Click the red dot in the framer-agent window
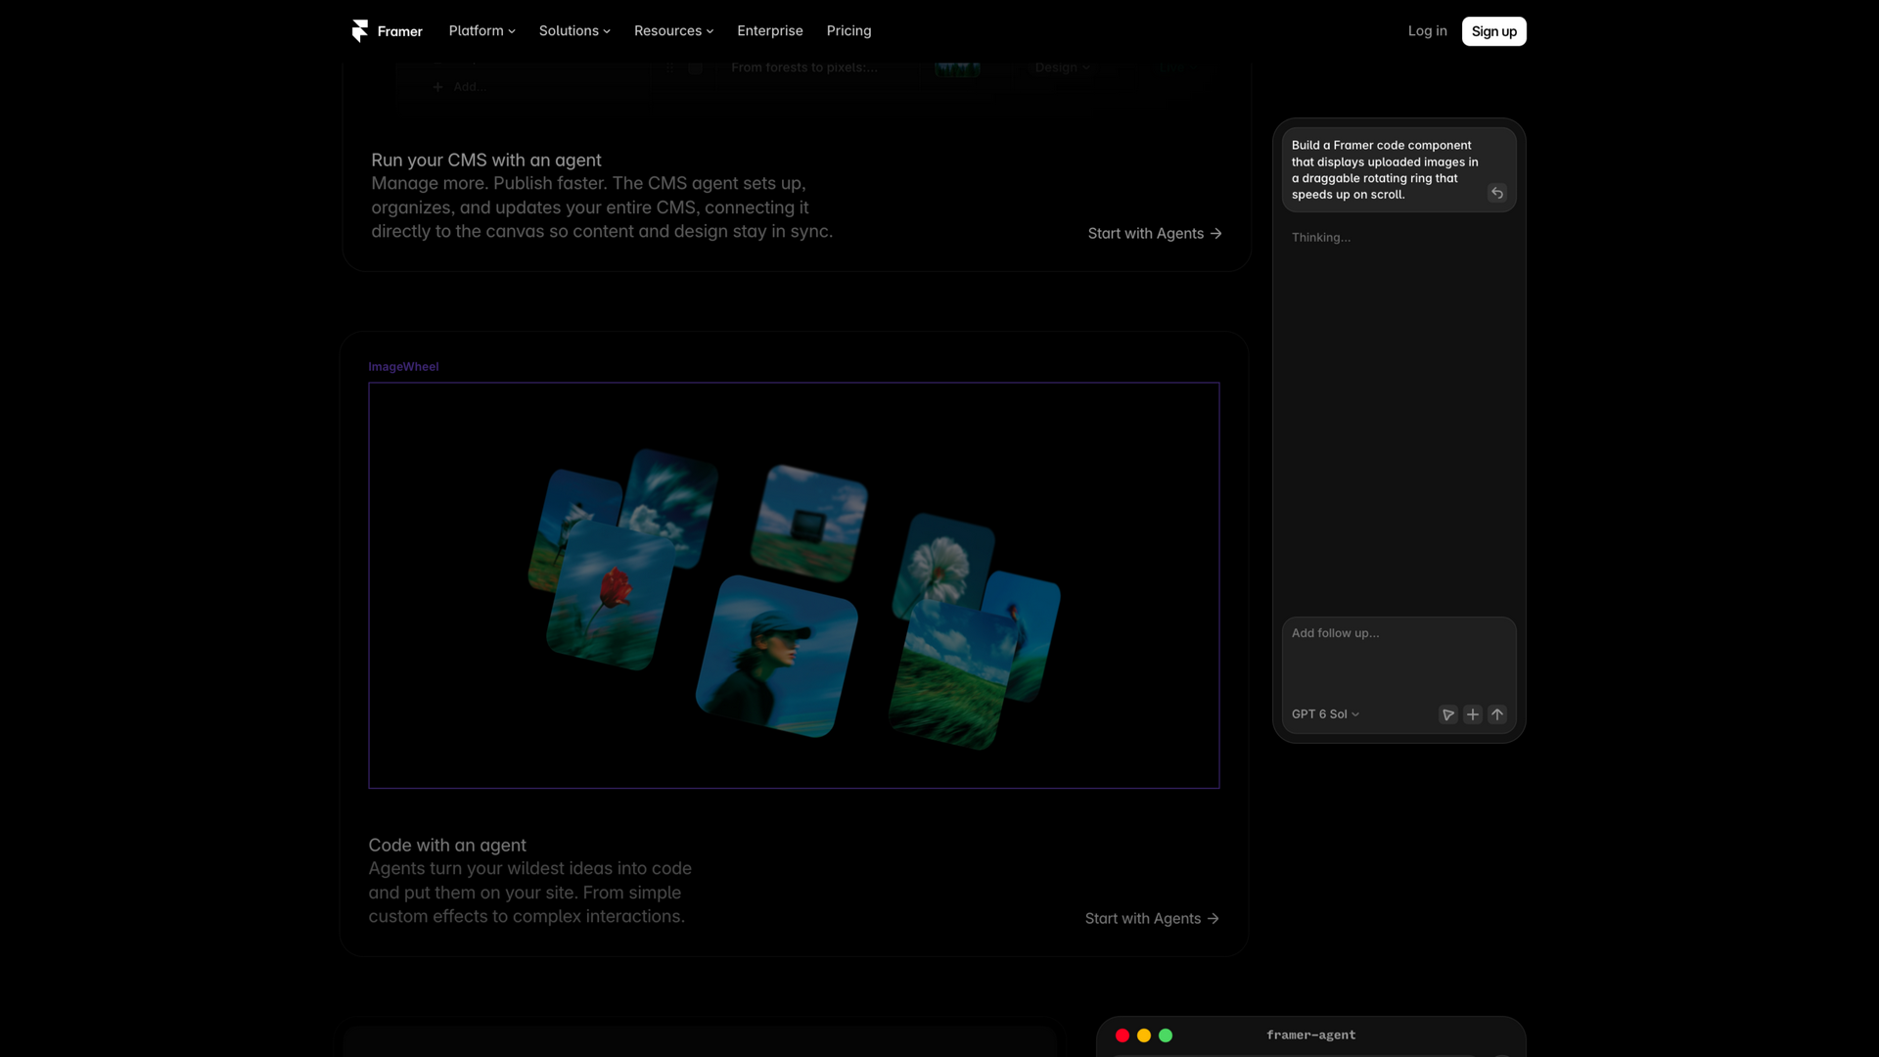The image size is (1879, 1057). tap(1123, 1035)
